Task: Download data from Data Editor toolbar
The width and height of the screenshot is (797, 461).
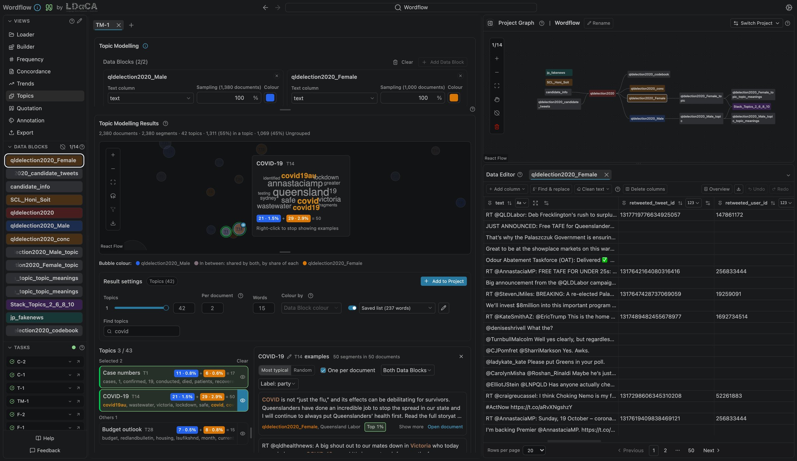Action: [739, 189]
